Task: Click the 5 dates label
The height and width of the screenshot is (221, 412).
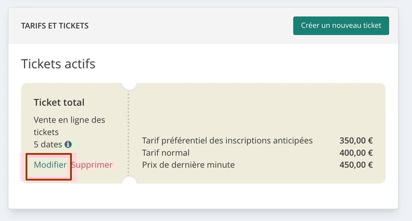Action: click(x=48, y=145)
